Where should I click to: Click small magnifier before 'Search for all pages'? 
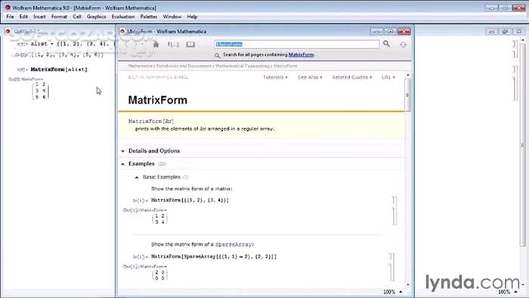pos(218,55)
